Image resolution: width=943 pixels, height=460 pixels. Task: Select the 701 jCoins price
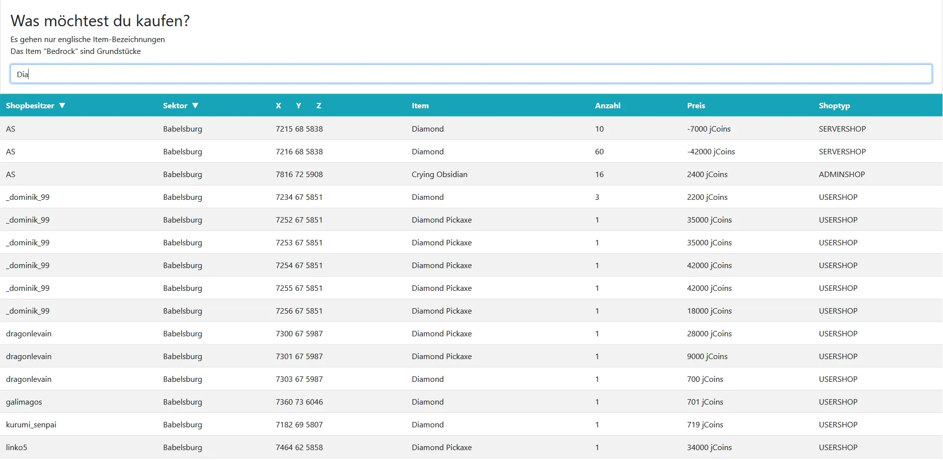705,402
